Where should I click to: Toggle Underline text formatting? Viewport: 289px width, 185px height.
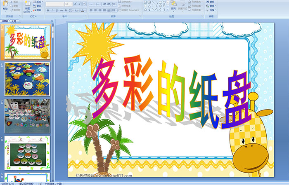coord(56,10)
